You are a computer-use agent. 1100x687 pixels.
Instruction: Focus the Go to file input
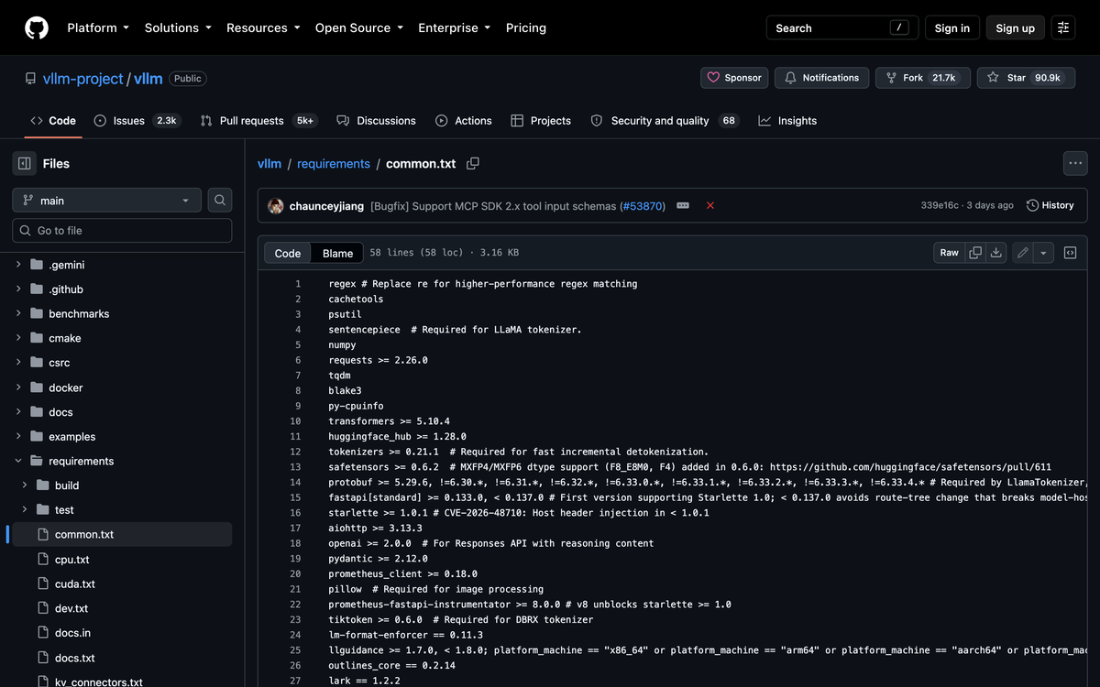point(122,231)
